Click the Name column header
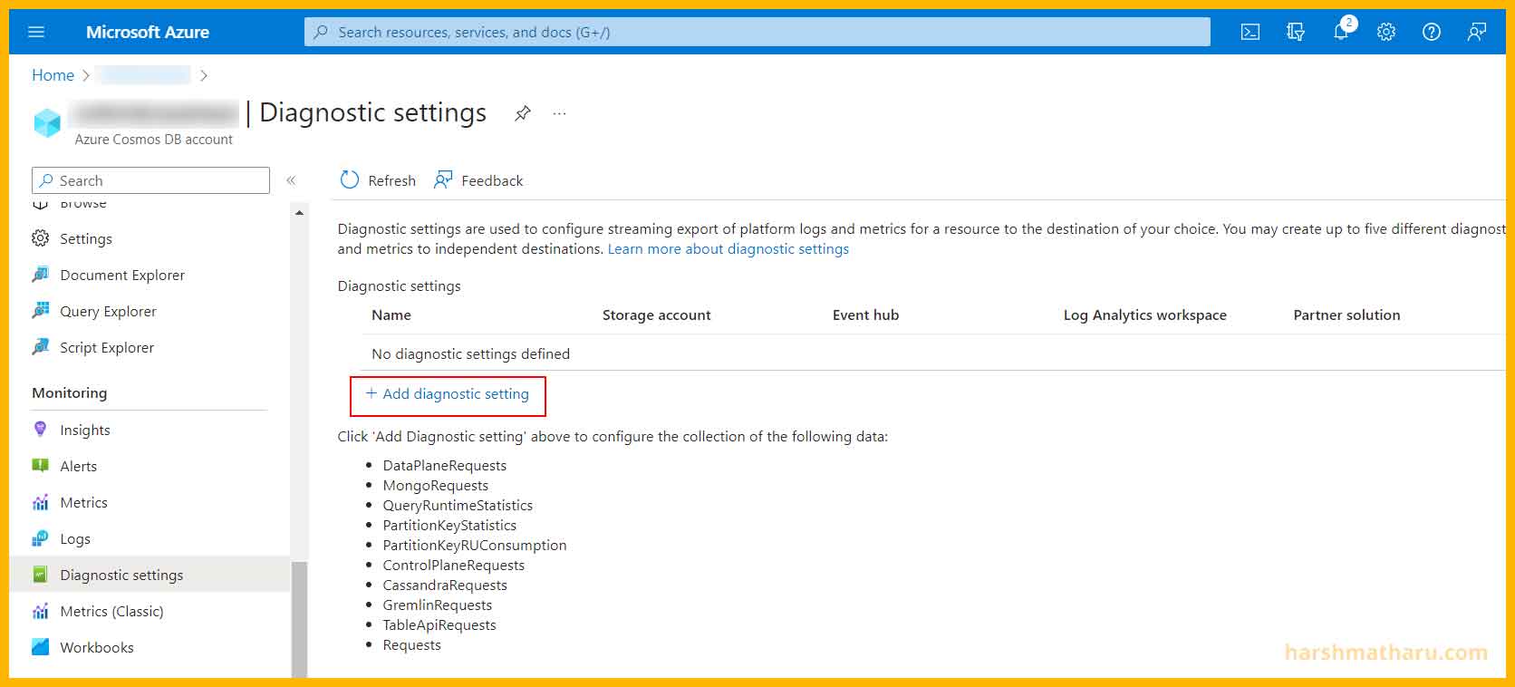 click(x=391, y=314)
